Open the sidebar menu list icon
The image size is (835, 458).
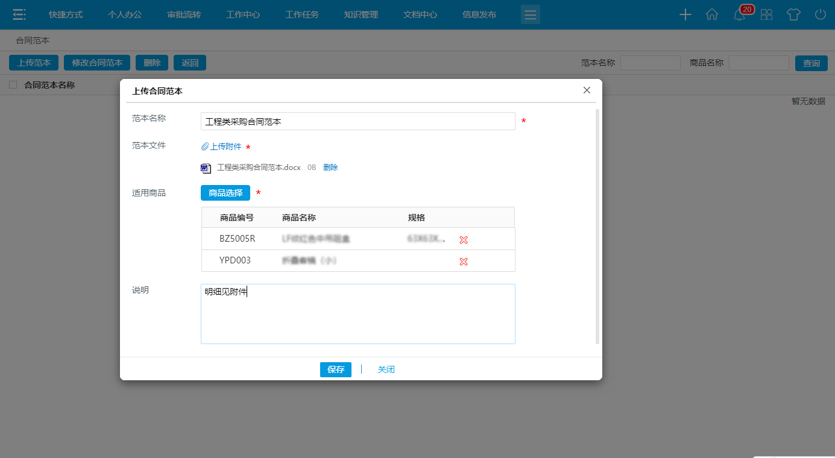(x=19, y=14)
